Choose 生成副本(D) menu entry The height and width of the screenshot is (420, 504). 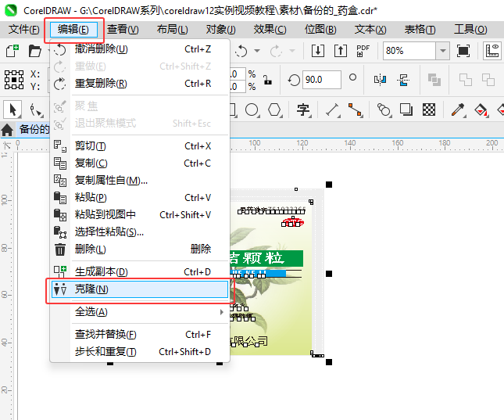pos(140,272)
